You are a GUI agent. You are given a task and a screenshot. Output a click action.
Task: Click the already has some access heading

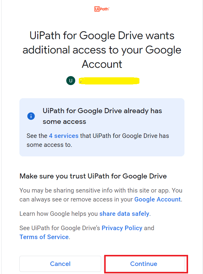102,116
